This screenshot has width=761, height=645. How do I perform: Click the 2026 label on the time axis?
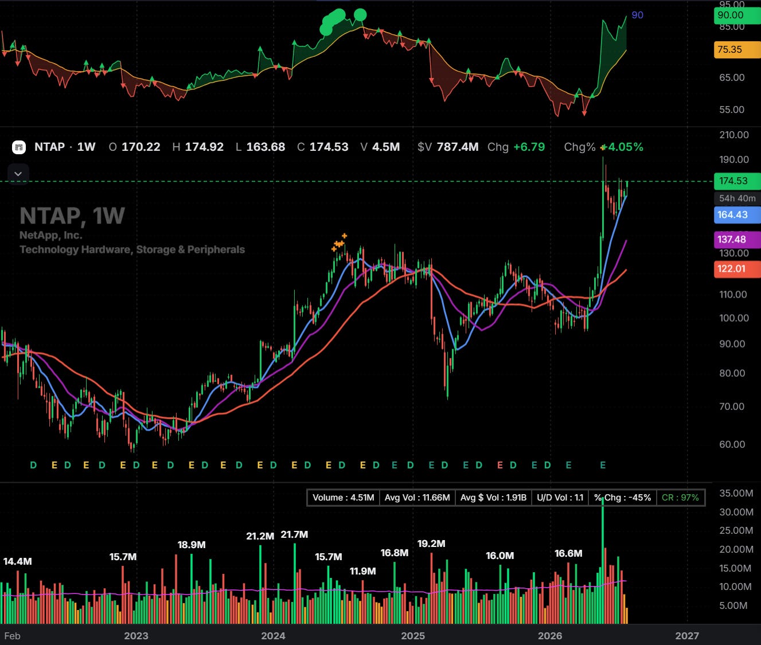click(x=550, y=636)
